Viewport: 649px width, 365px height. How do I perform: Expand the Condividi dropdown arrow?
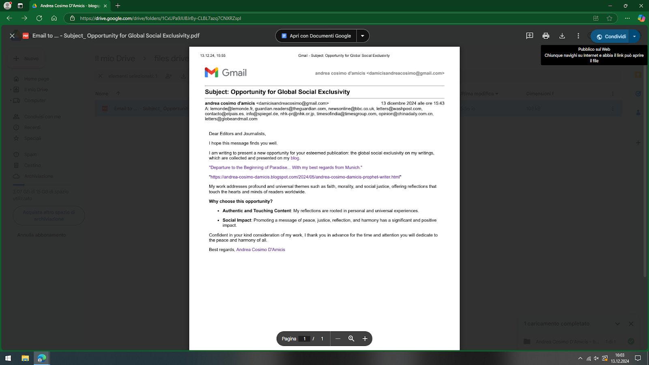pos(634,36)
